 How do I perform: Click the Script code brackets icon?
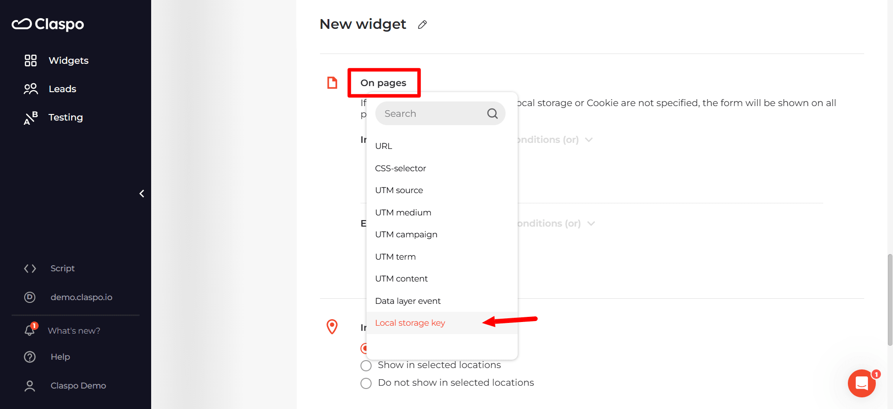(30, 268)
